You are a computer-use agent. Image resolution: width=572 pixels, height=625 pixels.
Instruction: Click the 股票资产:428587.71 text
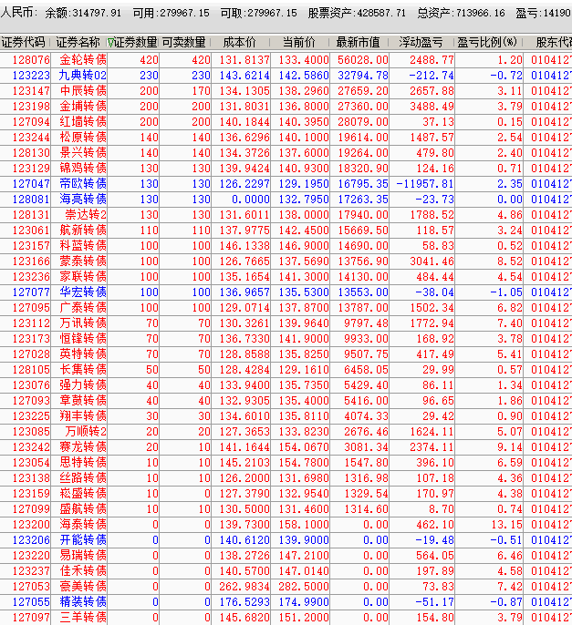pyautogui.click(x=357, y=13)
